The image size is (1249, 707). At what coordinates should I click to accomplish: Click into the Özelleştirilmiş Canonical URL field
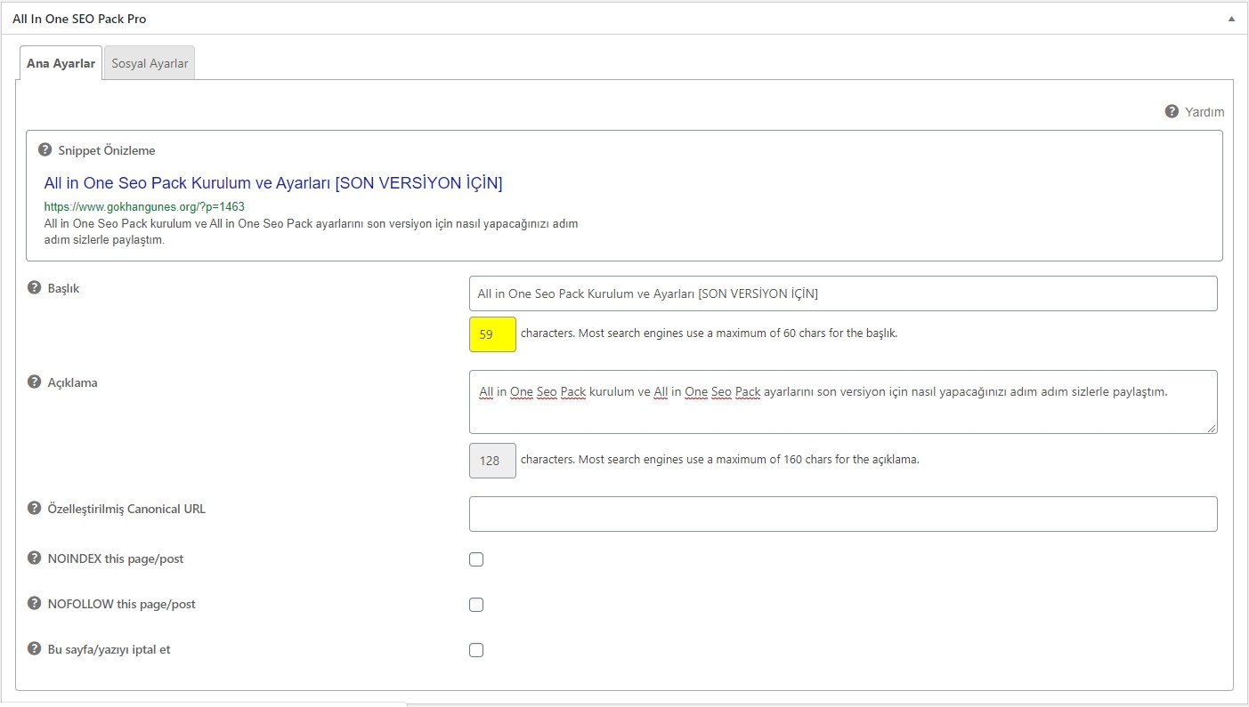[x=842, y=514]
